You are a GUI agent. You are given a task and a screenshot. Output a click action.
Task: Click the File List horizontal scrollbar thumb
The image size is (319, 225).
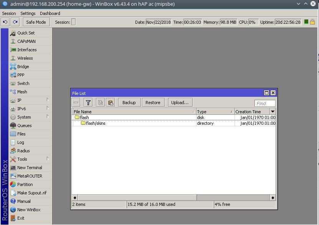(x=137, y=198)
